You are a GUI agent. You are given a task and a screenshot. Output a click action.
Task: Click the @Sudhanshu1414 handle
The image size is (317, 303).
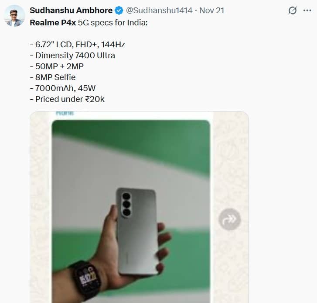click(159, 10)
